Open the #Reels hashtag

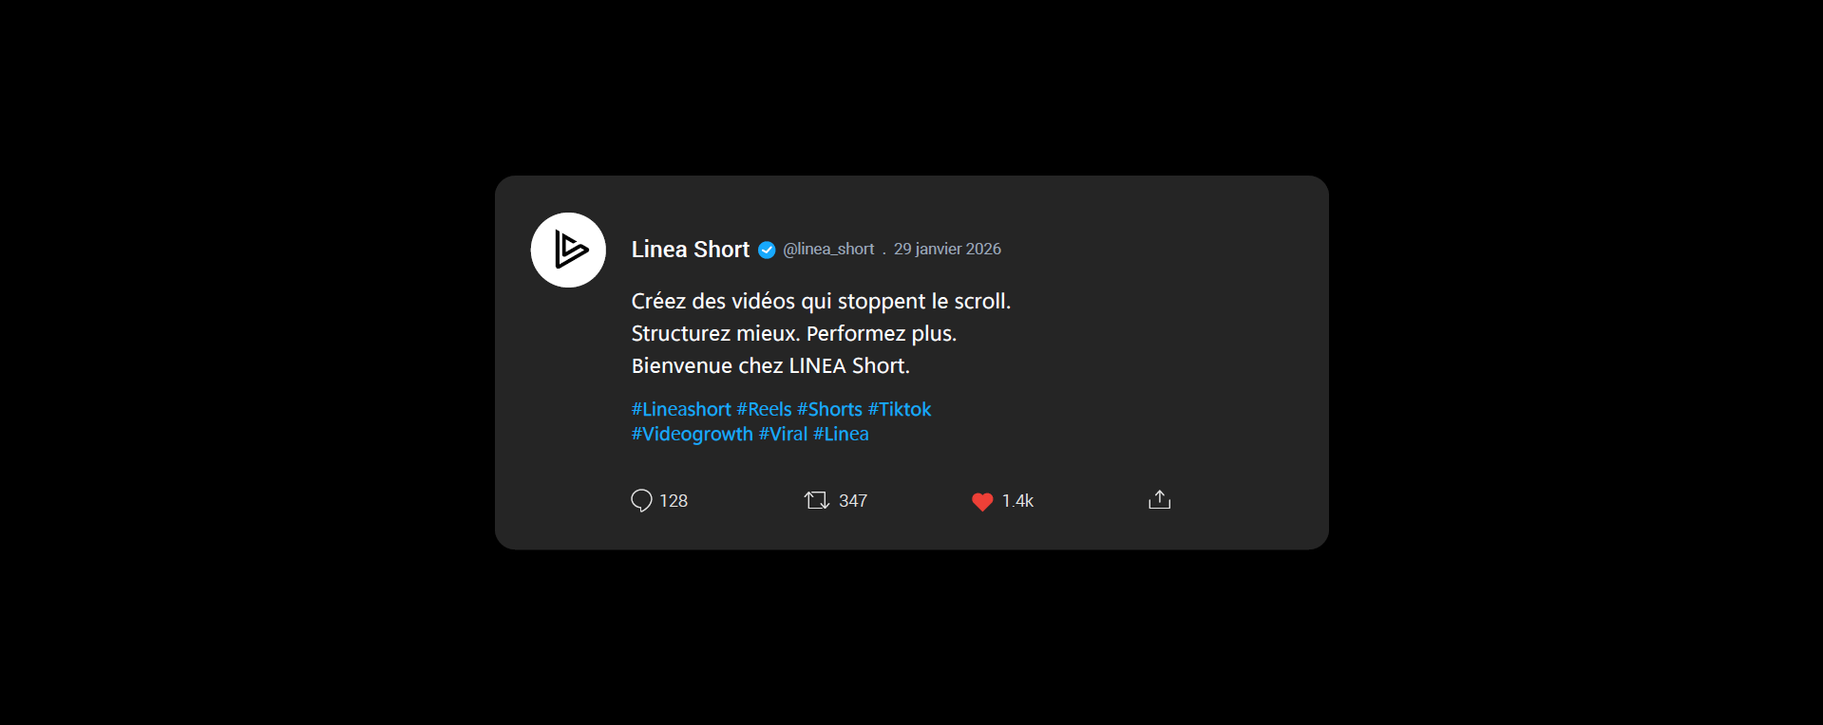(764, 409)
